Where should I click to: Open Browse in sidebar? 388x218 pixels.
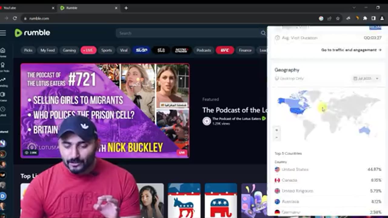[x=3, y=96]
